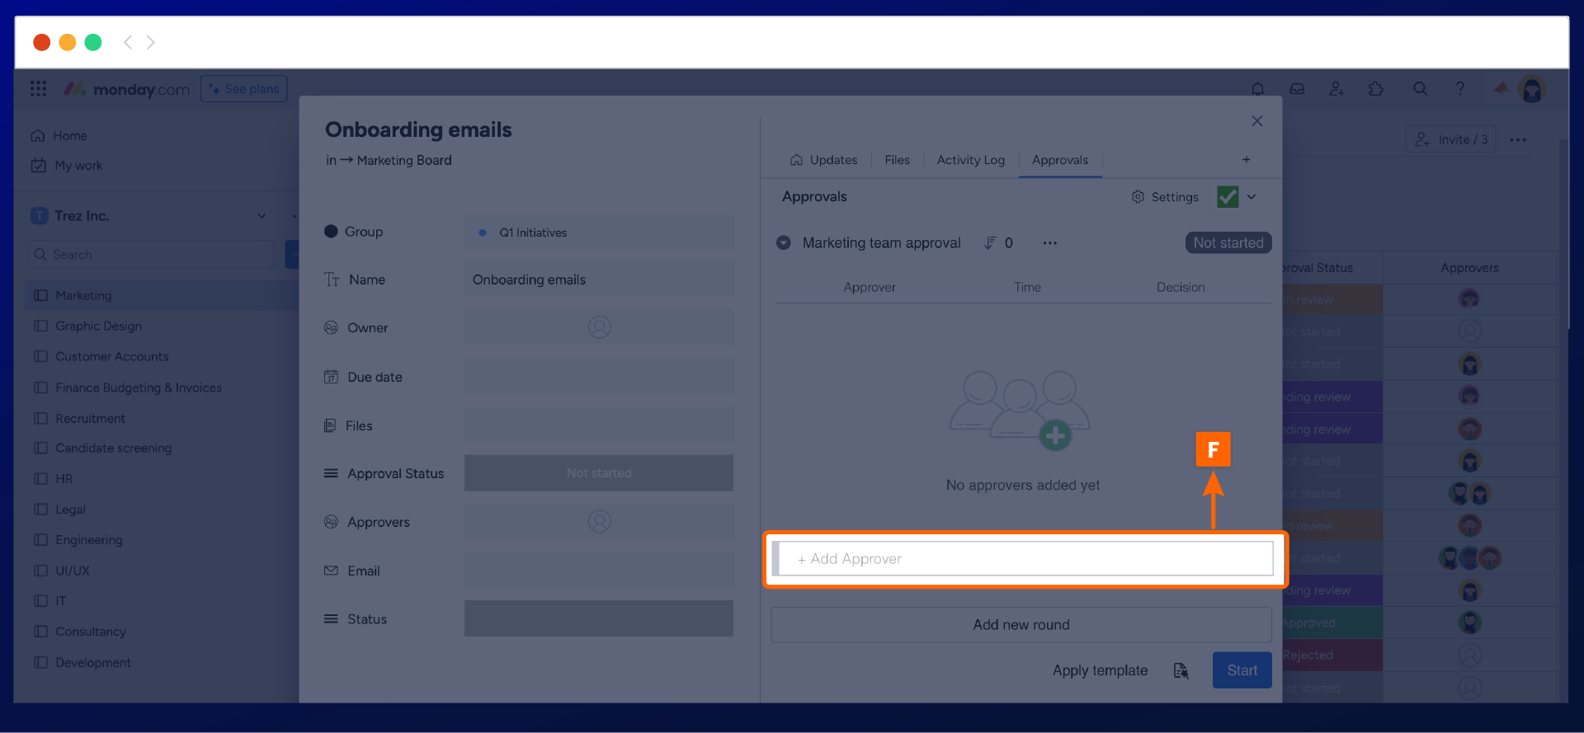The height and width of the screenshot is (733, 1584).
Task: Open the apps grid menu icon
Action: [x=38, y=89]
